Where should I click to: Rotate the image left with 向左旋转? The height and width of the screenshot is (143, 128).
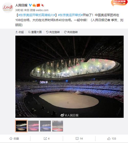pyautogui.click(x=53, y=32)
